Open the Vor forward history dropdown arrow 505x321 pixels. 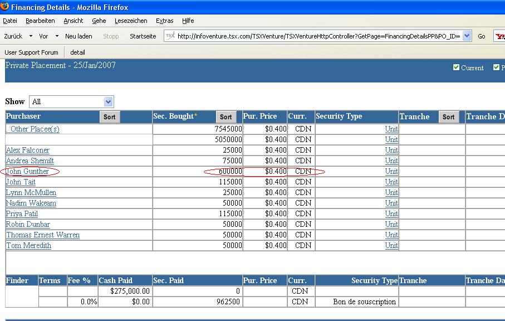pos(57,36)
